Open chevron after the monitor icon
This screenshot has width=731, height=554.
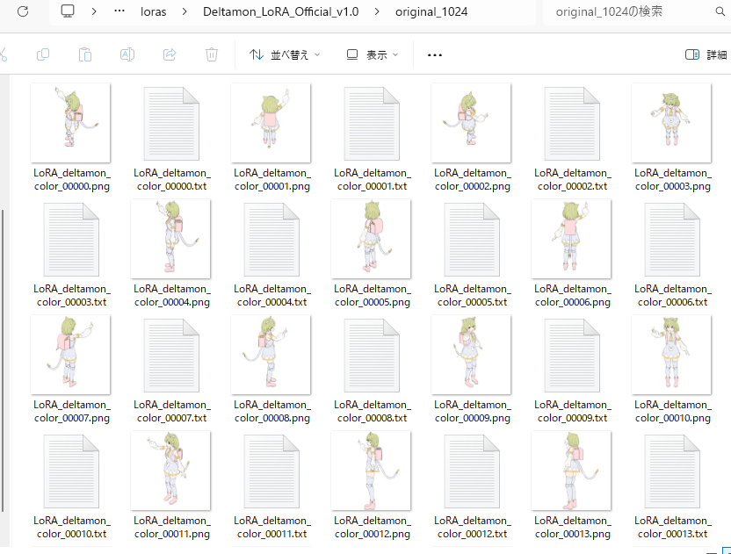tap(94, 11)
